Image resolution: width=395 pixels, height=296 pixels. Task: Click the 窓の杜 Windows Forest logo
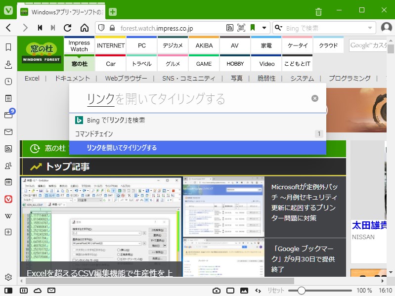[42, 53]
